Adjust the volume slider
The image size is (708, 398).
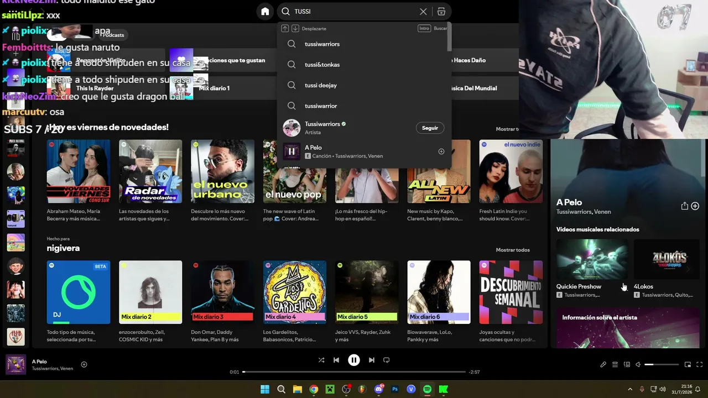click(662, 365)
